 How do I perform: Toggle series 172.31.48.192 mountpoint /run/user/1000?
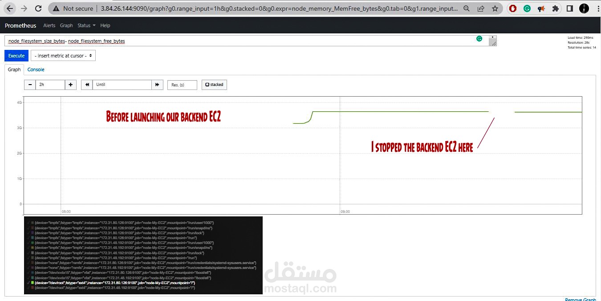[x=120, y=243]
